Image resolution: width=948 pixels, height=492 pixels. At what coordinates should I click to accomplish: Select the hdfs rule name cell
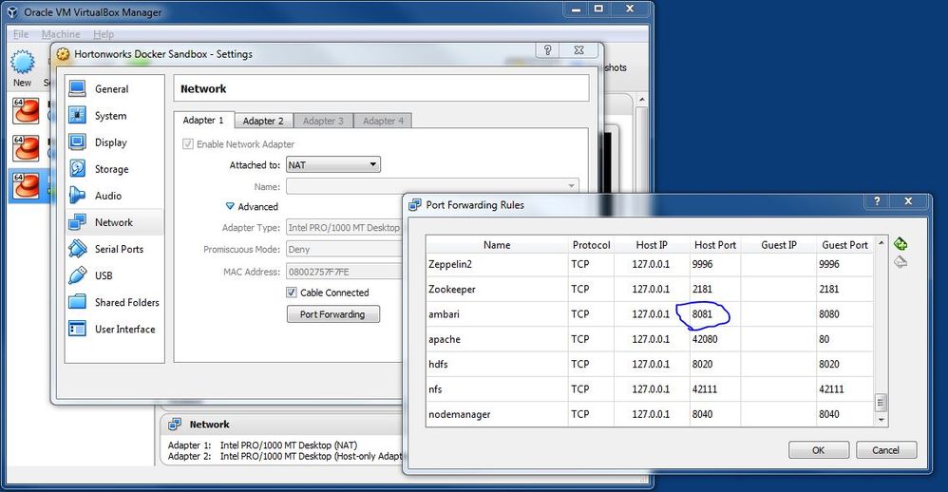coord(497,364)
